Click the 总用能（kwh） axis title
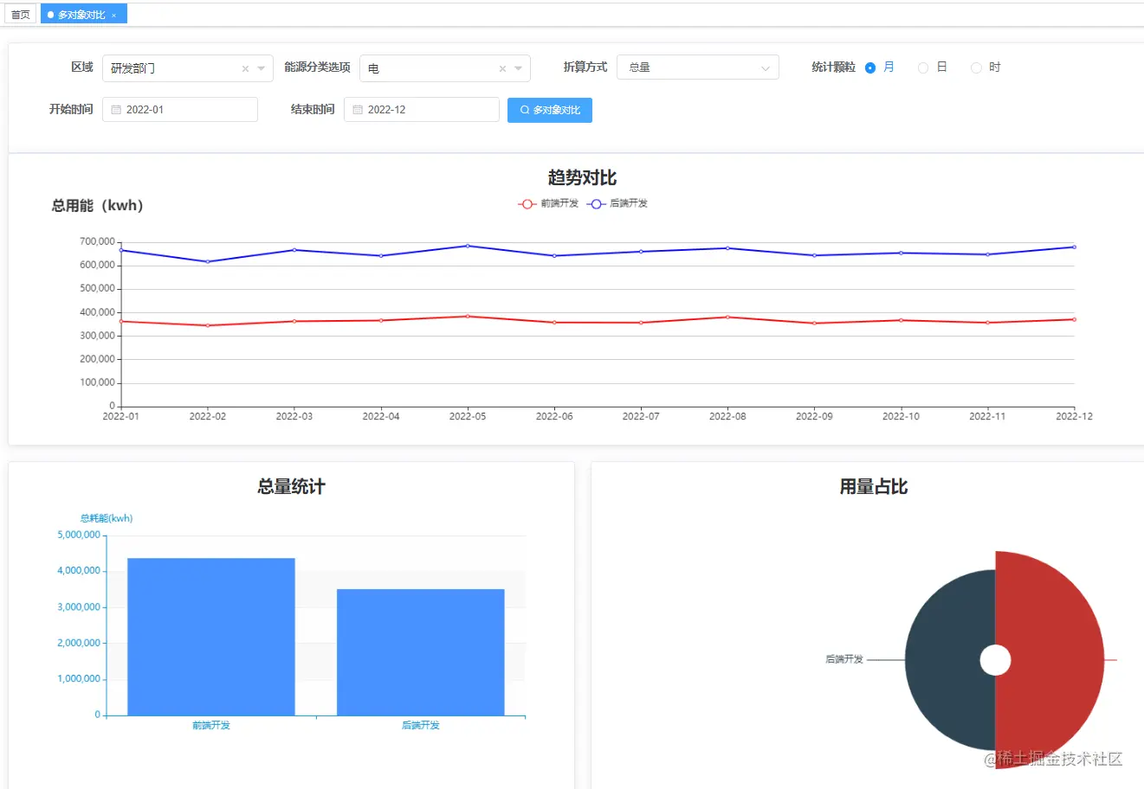 98,205
